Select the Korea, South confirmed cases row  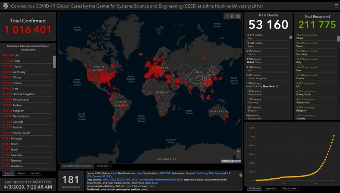pyautogui.click(x=27, y=133)
